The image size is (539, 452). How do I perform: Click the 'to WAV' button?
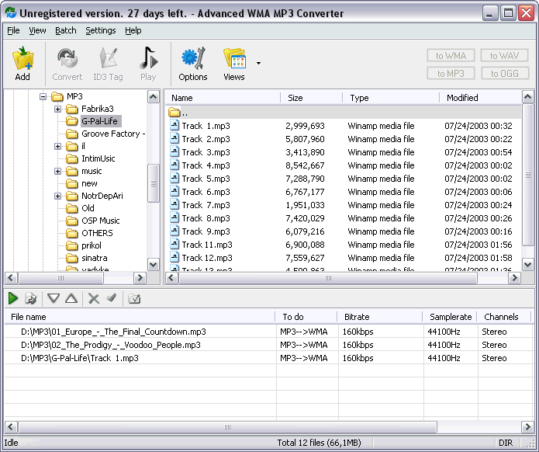(504, 55)
